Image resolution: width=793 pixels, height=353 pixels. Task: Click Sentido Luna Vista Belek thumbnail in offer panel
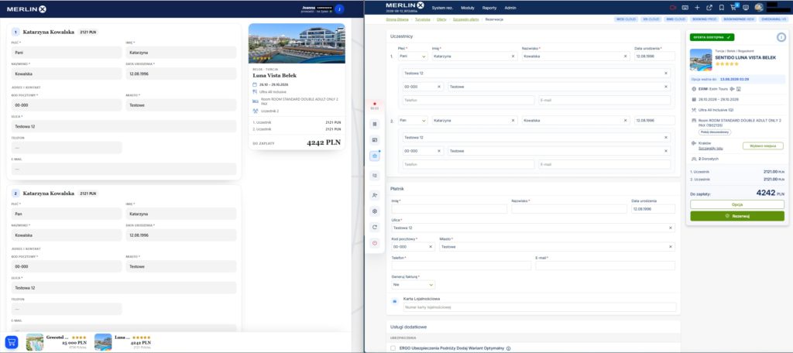point(700,58)
